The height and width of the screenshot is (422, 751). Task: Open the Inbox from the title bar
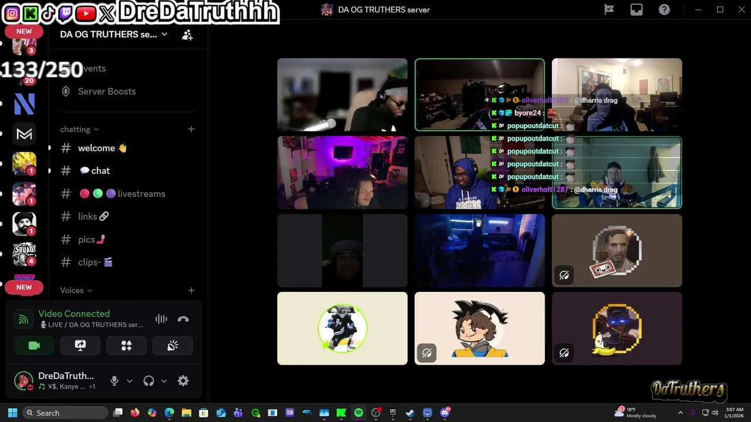point(637,9)
